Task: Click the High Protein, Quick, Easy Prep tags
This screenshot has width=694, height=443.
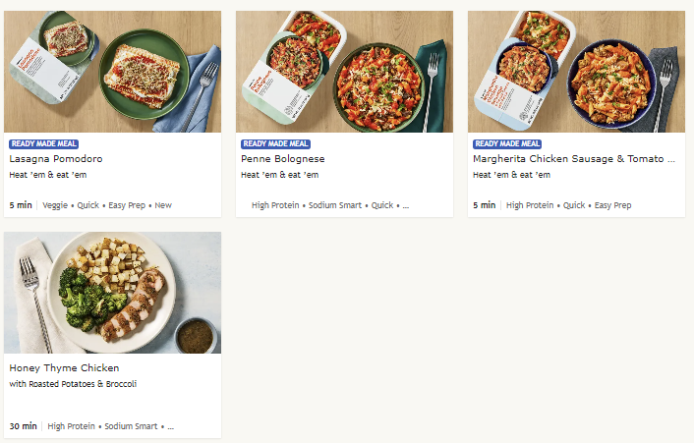Action: tap(568, 205)
